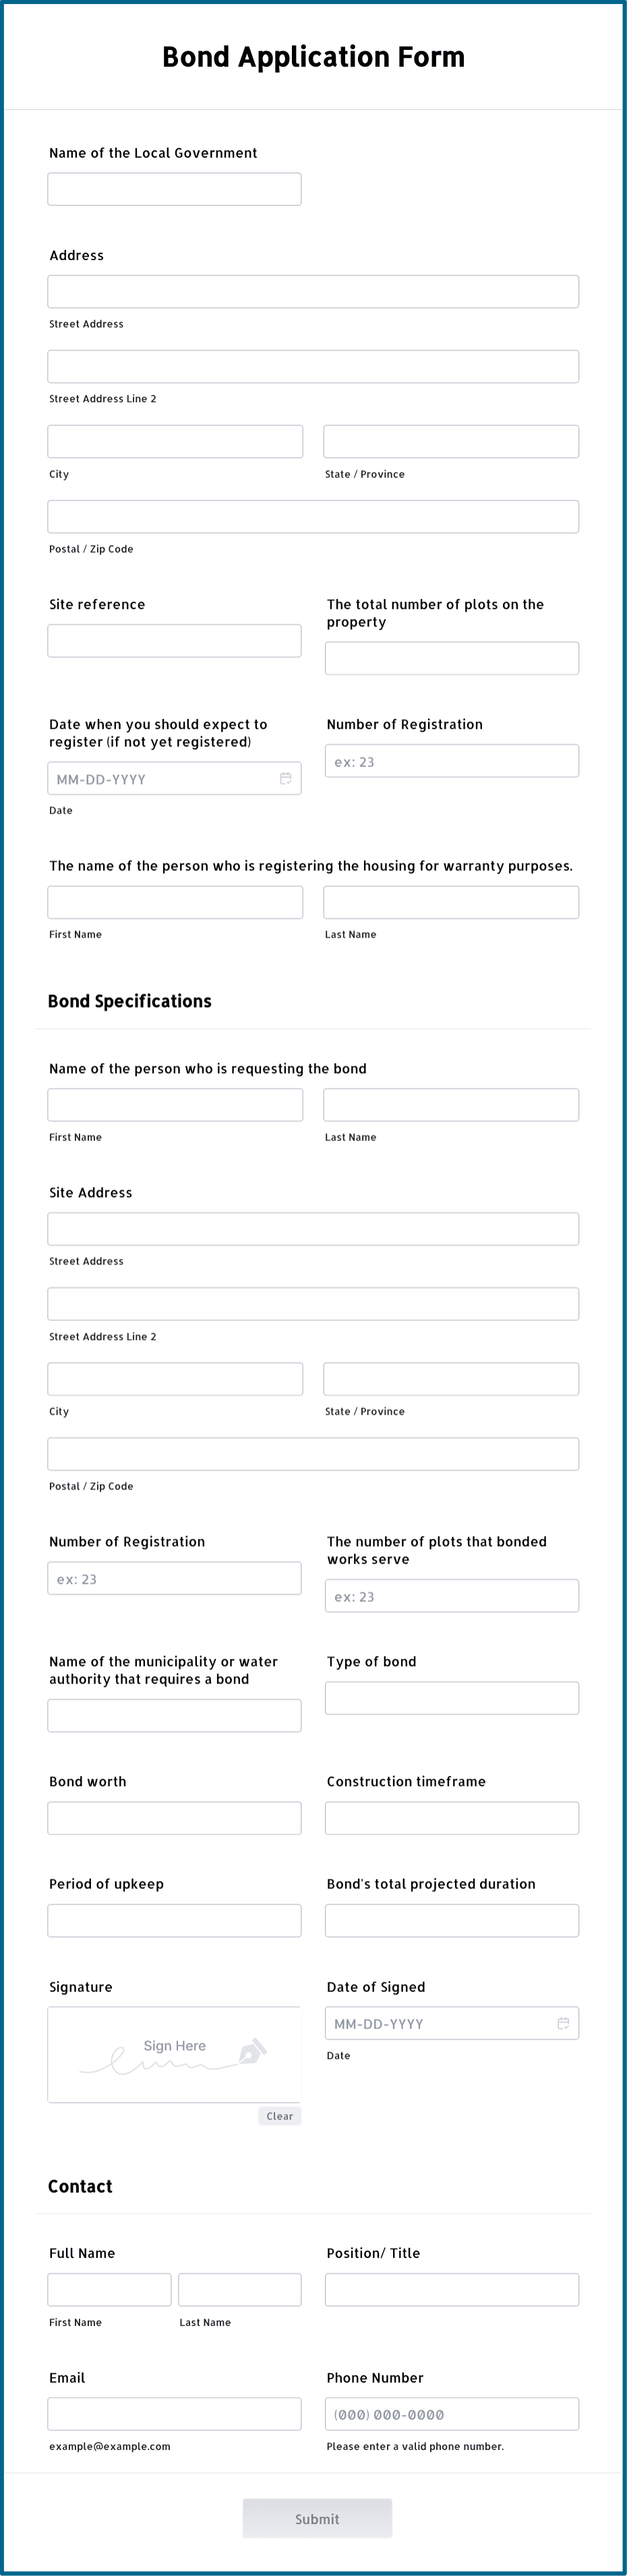Click the municipality or water authority field

coord(174,1715)
